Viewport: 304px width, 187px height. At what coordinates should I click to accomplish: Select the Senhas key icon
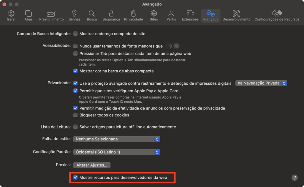pyautogui.click(x=75, y=15)
